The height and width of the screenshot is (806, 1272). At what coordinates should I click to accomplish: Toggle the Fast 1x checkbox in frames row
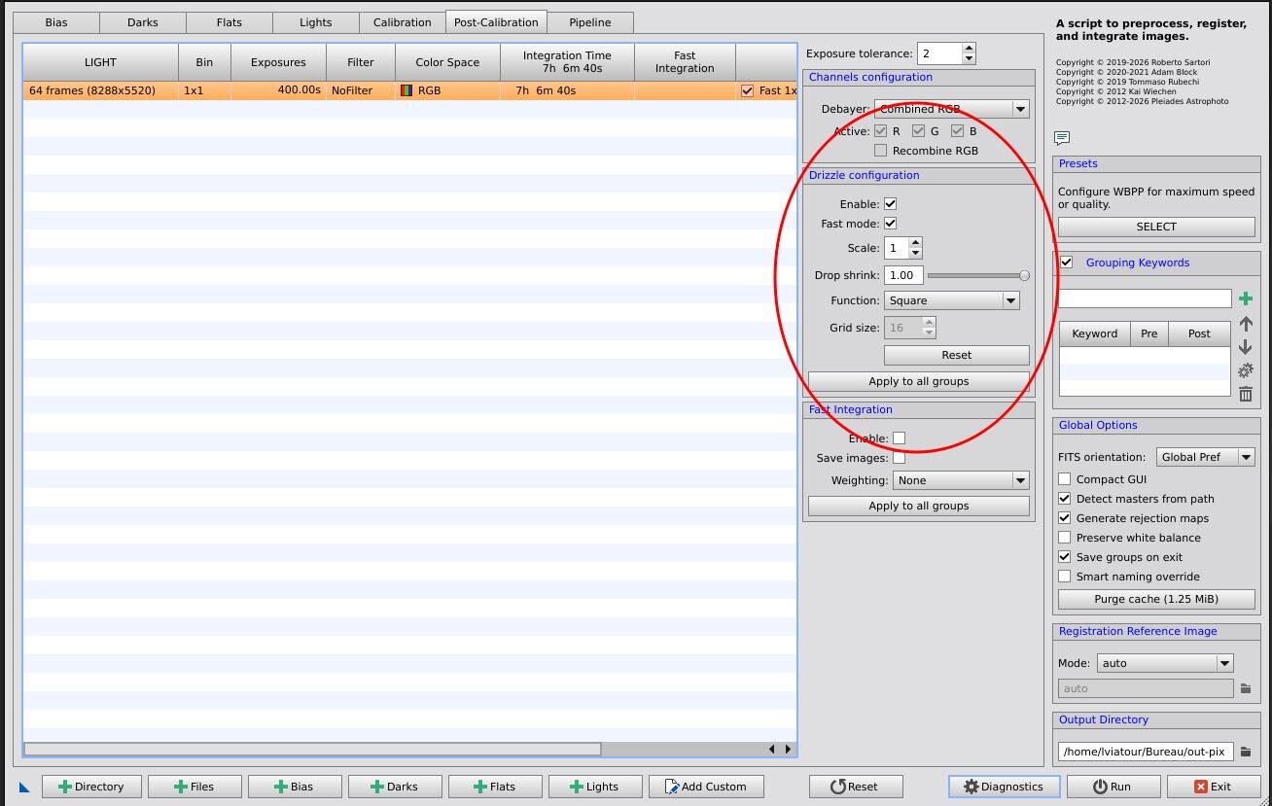(747, 90)
